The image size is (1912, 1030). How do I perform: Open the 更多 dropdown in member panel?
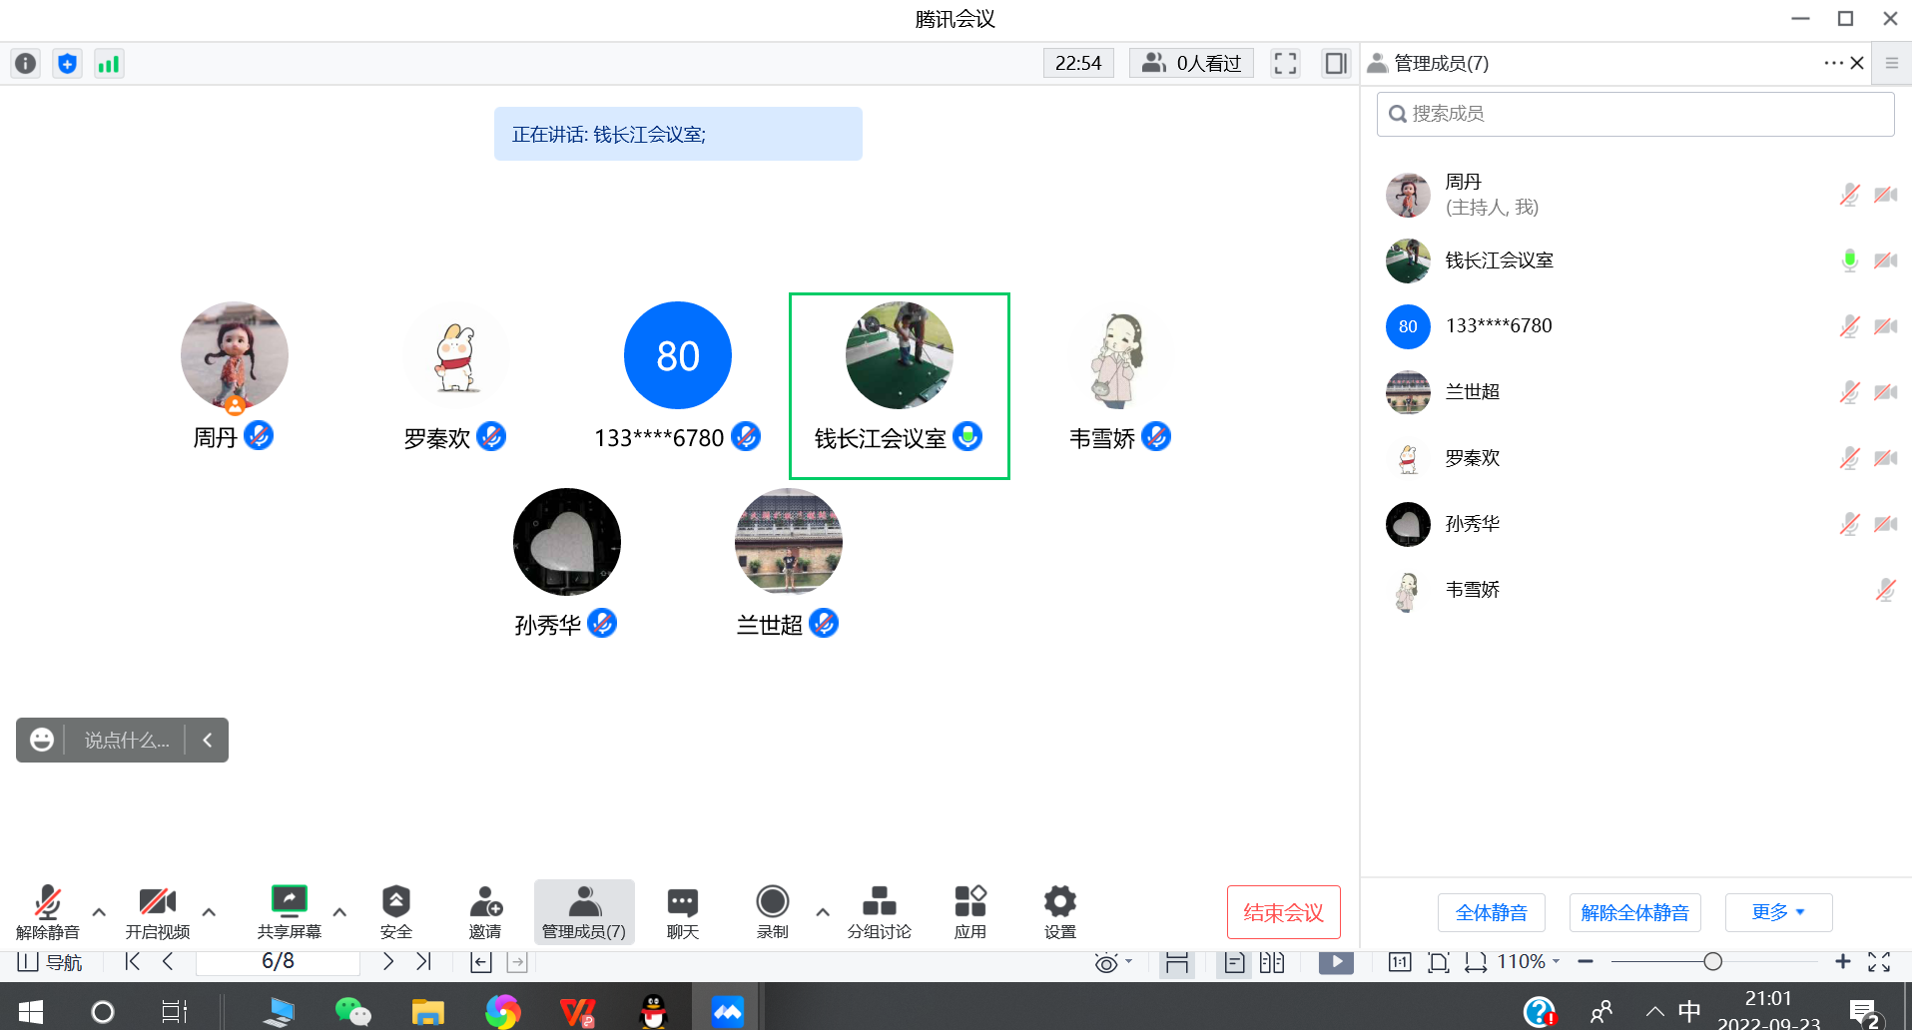tap(1778, 912)
